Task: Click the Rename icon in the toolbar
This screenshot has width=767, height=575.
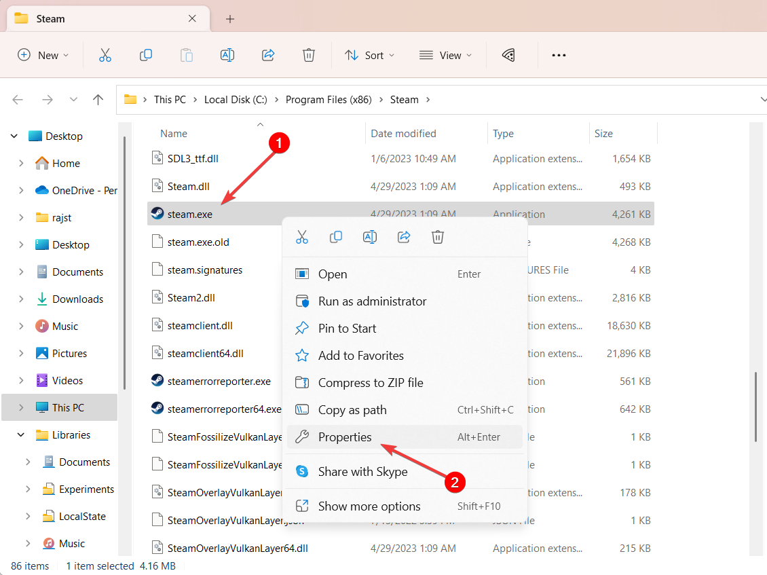Action: 227,55
